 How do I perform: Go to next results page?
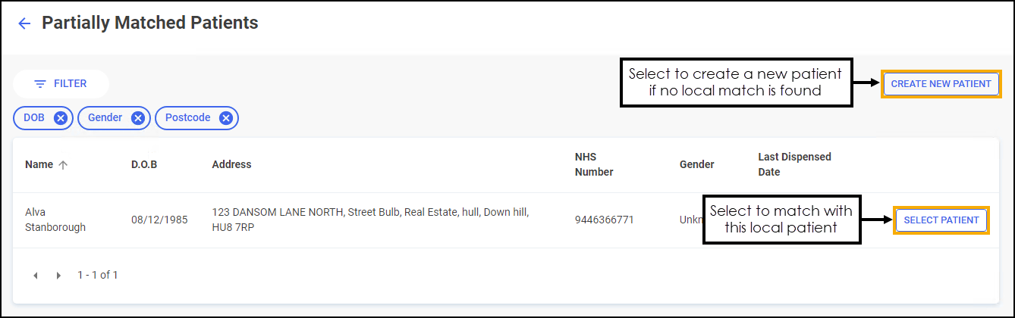[58, 276]
